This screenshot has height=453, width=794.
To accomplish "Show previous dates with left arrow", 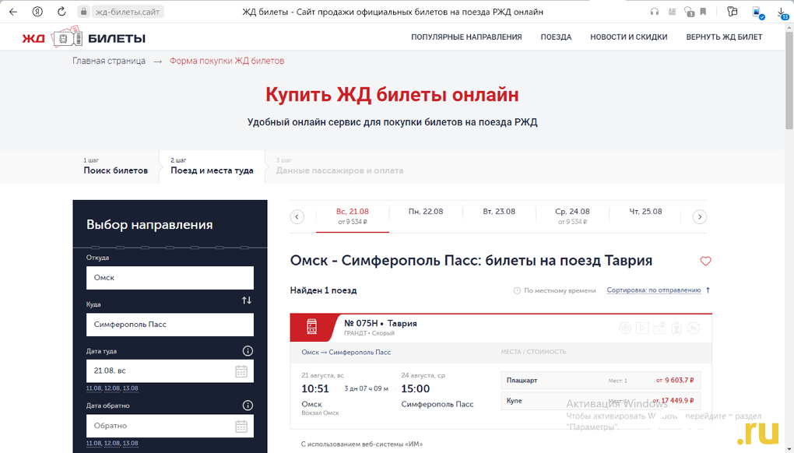I will [x=297, y=217].
